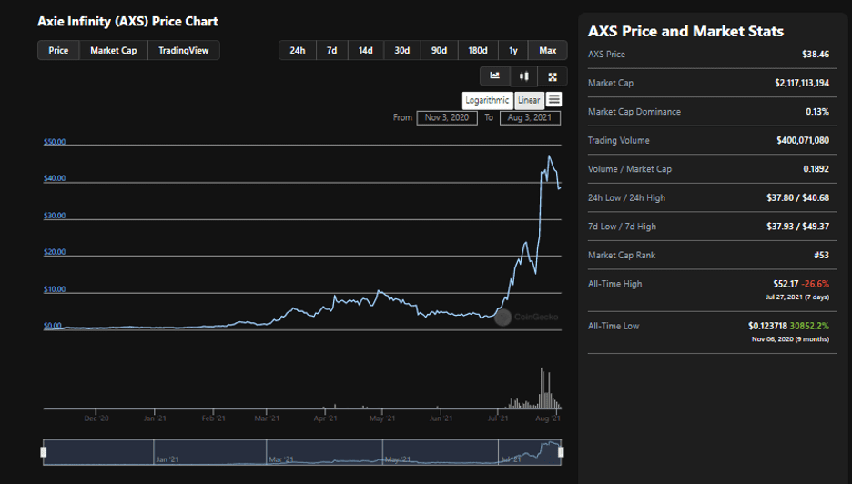Click inside the timeline range navigator
The height and width of the screenshot is (484, 852).
point(300,451)
